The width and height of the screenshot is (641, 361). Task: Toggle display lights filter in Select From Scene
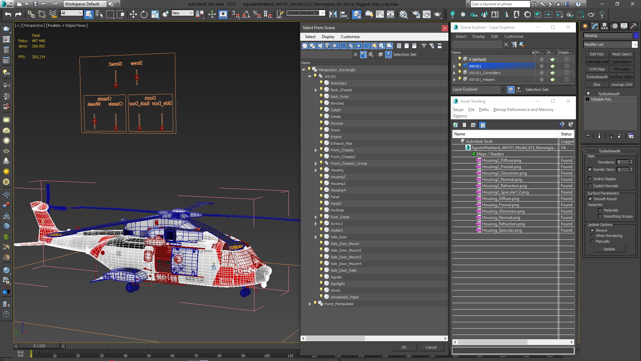[x=320, y=46]
